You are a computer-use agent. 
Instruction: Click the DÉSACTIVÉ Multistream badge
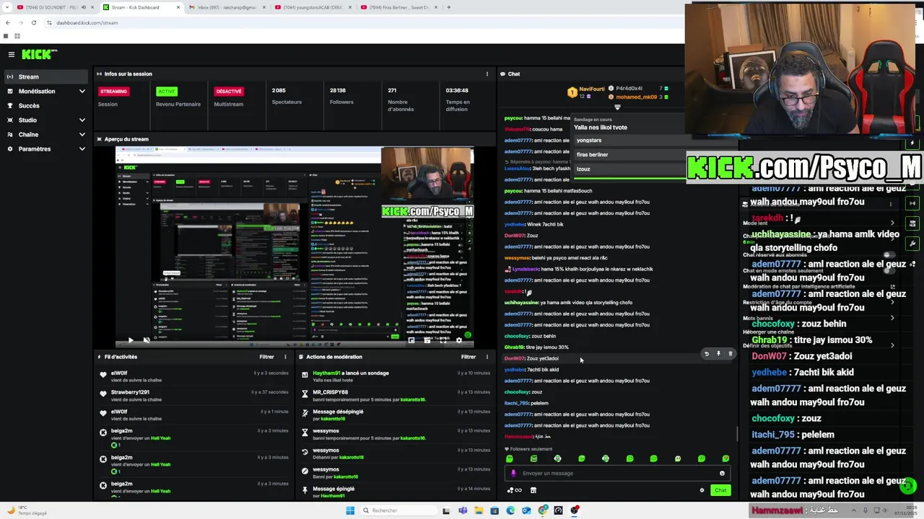pos(229,92)
